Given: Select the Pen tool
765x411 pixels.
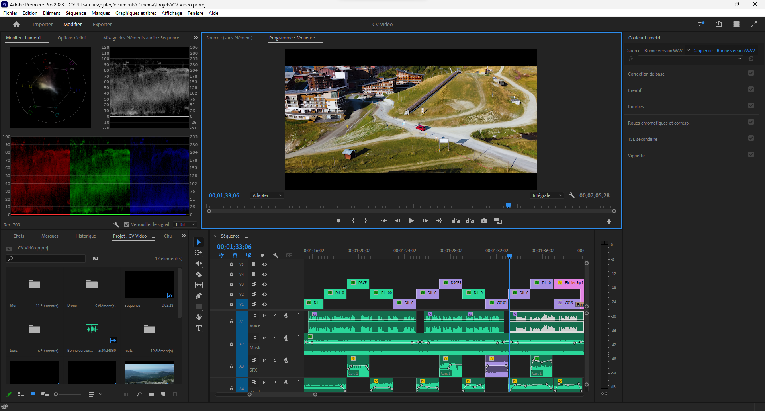Looking at the screenshot, I should coord(199,296).
